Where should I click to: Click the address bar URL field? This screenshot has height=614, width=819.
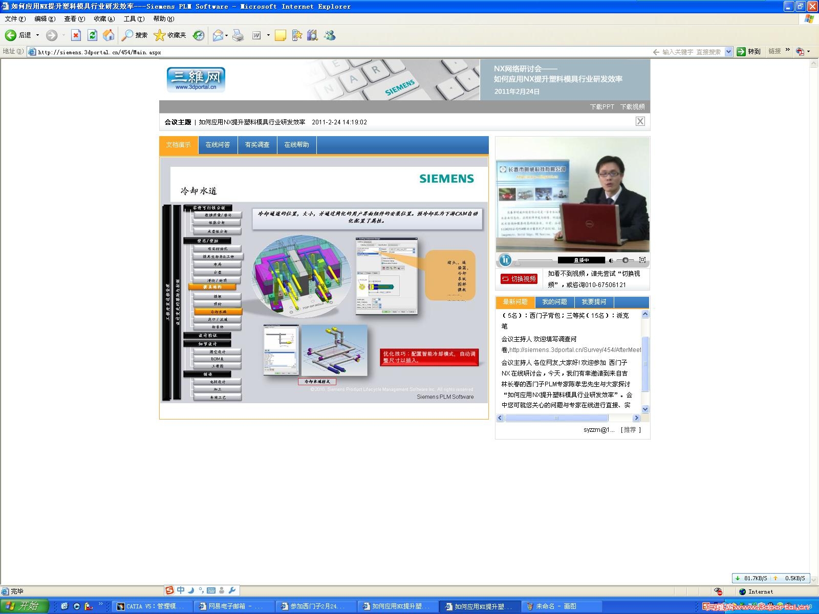point(338,52)
